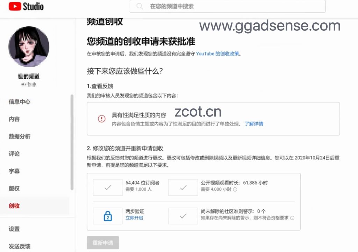Viewport: 358px width, 252px height.
Task: Open the 了解详情 link
Action: pyautogui.click(x=254, y=124)
